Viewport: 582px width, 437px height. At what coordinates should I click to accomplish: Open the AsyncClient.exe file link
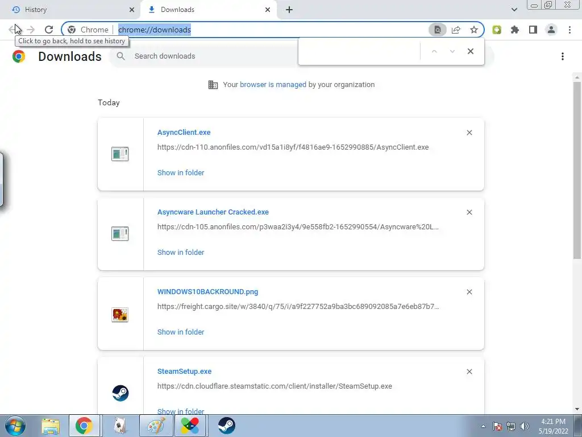(x=184, y=132)
